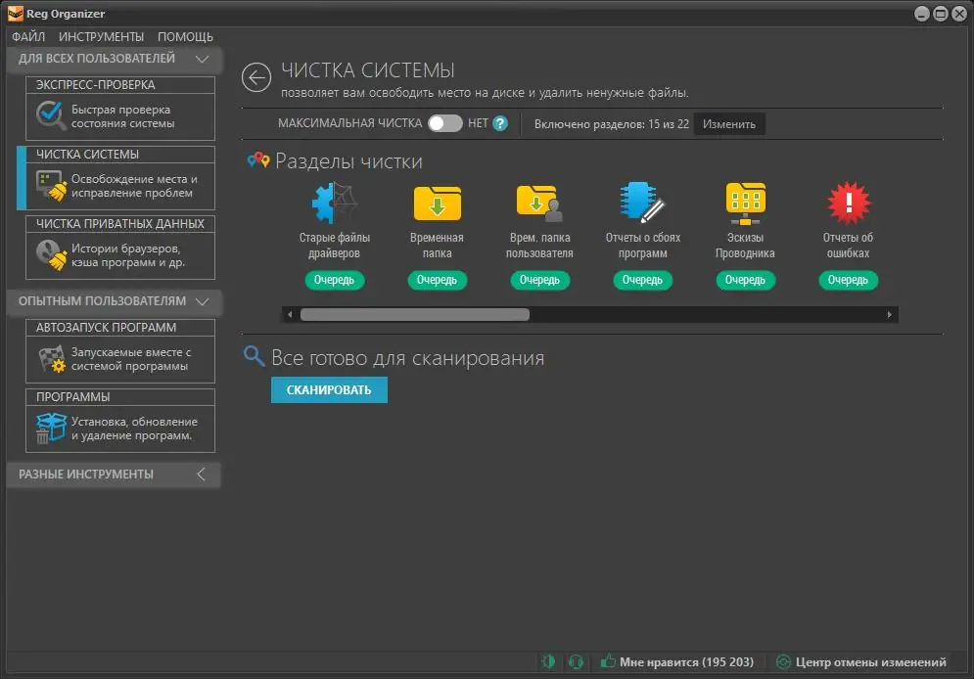Click the Отчеты об ошибках starburst icon
The width and height of the screenshot is (974, 679).
[849, 201]
